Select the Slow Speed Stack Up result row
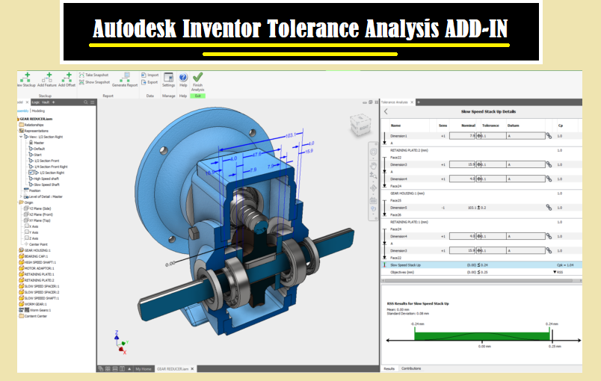Image resolution: width=601 pixels, height=381 pixels. [x=481, y=265]
